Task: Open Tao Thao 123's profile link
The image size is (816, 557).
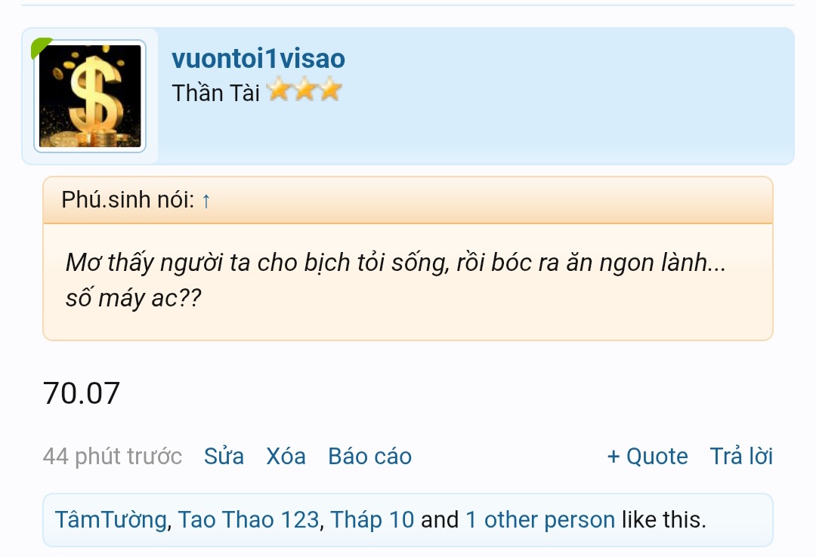Action: tap(249, 520)
